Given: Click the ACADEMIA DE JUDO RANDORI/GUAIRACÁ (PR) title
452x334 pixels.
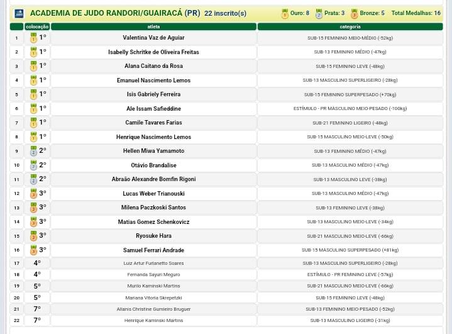Looking at the screenshot, I should pyautogui.click(x=115, y=13).
